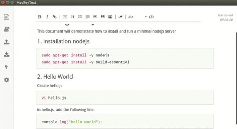237x129 pixels.
Task: Insert a checkbox task list
Action: (x=95, y=17)
